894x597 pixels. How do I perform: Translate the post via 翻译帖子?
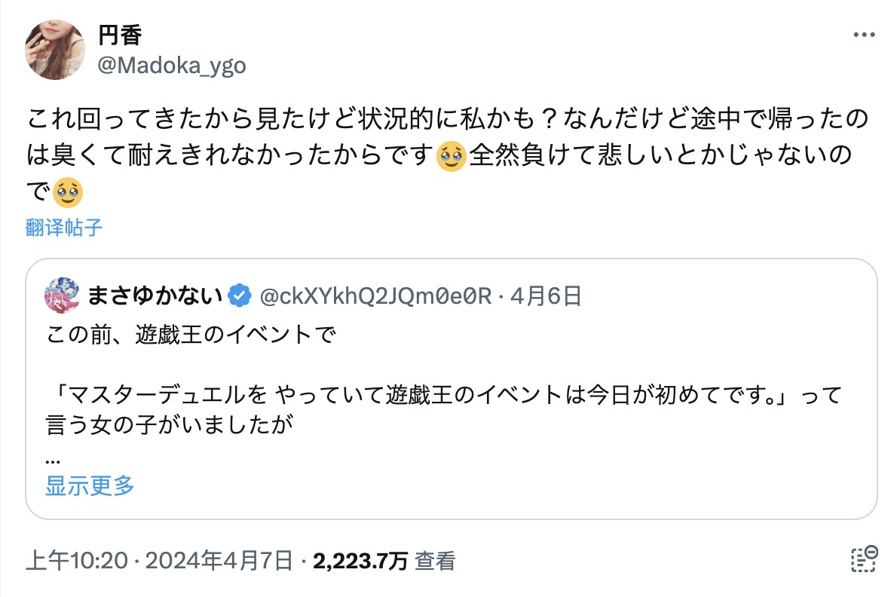point(64,228)
